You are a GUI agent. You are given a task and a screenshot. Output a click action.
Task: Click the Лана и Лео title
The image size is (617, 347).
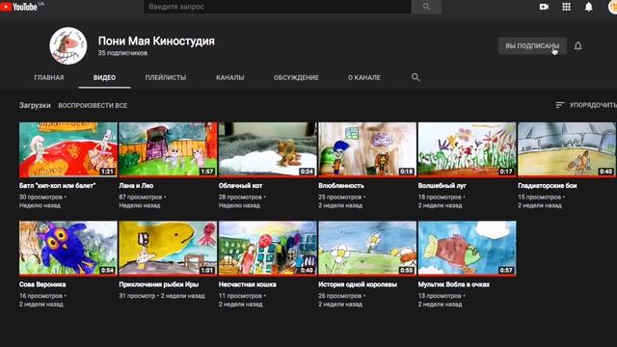point(136,186)
